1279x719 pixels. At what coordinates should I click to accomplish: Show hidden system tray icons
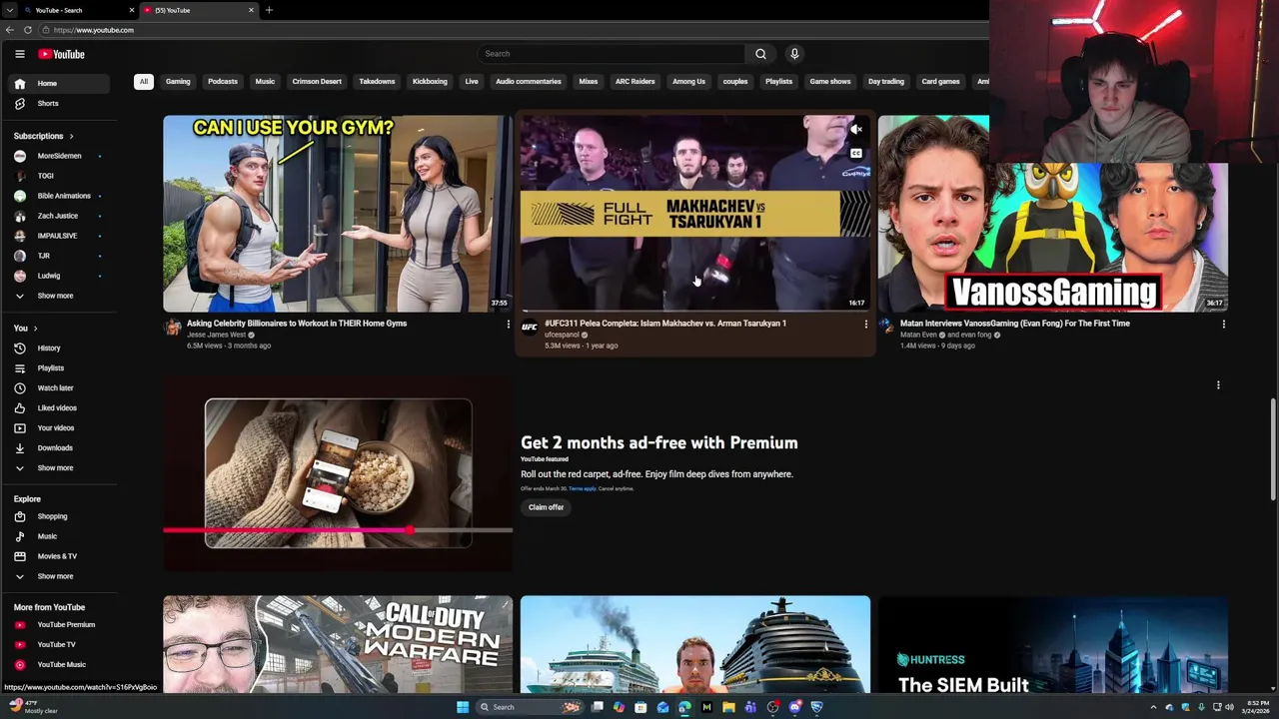coord(1153,707)
